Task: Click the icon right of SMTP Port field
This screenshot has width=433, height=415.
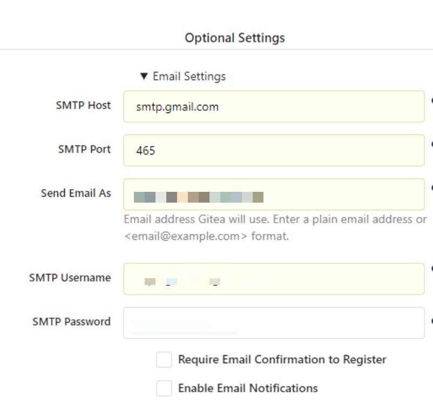Action: tap(431, 144)
